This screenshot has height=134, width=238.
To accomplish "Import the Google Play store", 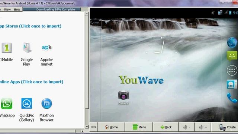I will pos(27,48).
